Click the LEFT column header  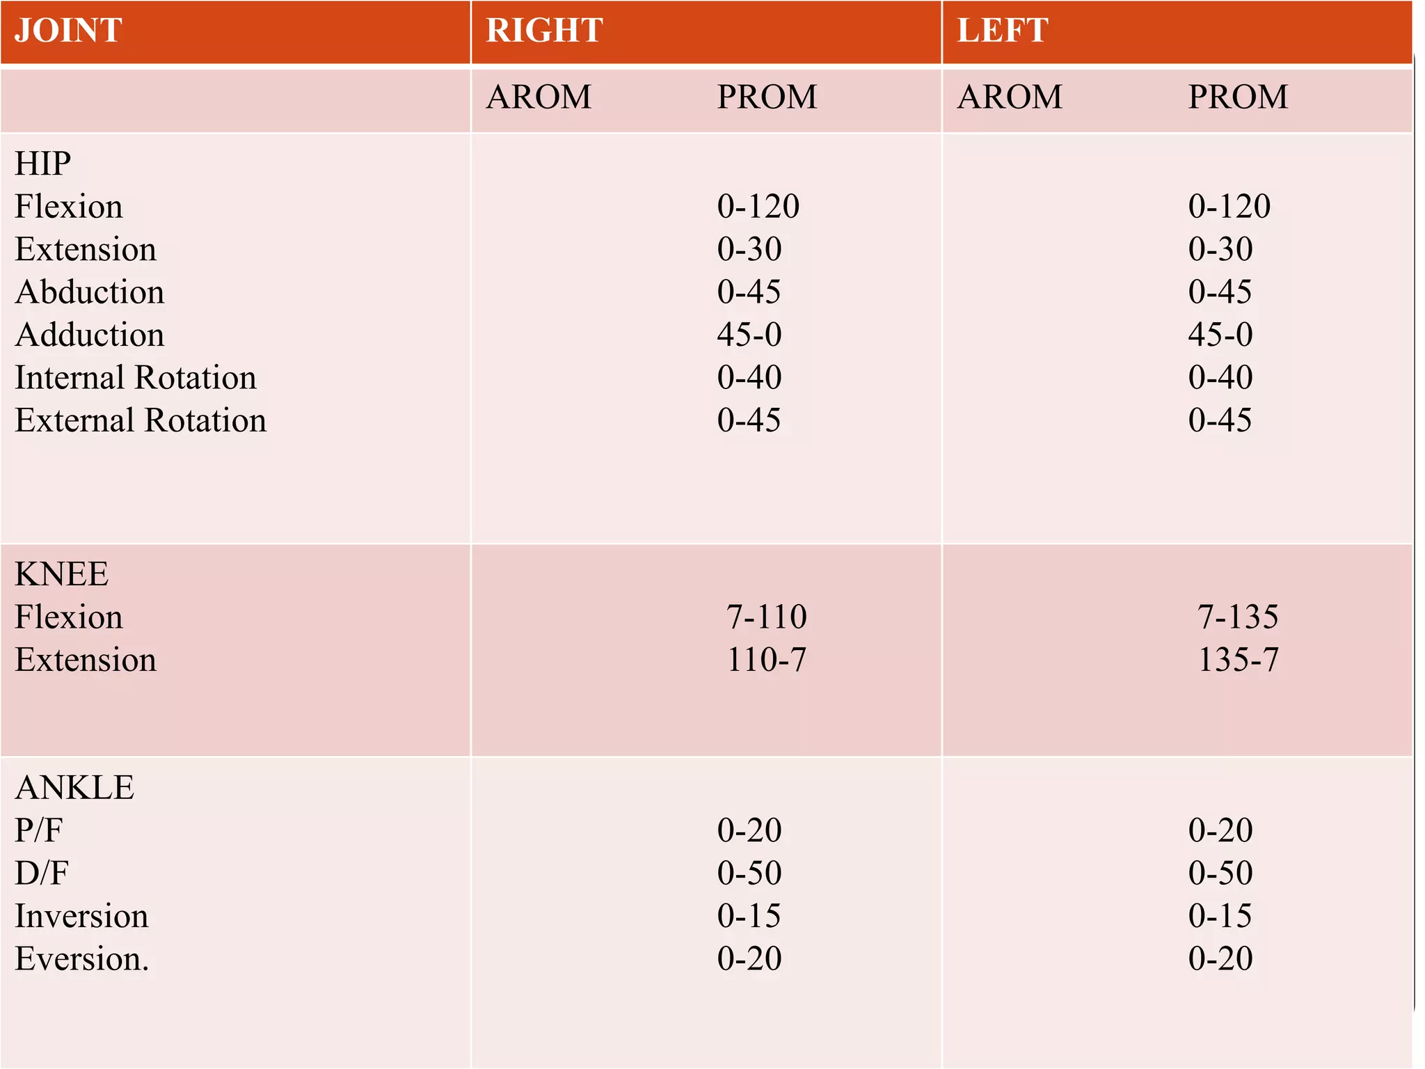(x=1002, y=31)
